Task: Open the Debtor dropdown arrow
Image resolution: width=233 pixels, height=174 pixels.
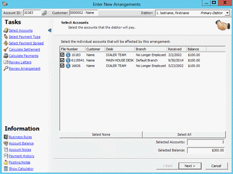Action: 227,13
